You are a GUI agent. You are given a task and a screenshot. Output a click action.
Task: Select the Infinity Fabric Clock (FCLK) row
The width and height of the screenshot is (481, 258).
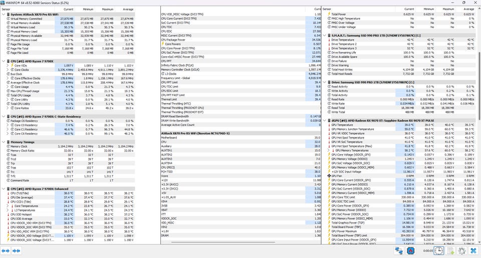click(x=241, y=65)
